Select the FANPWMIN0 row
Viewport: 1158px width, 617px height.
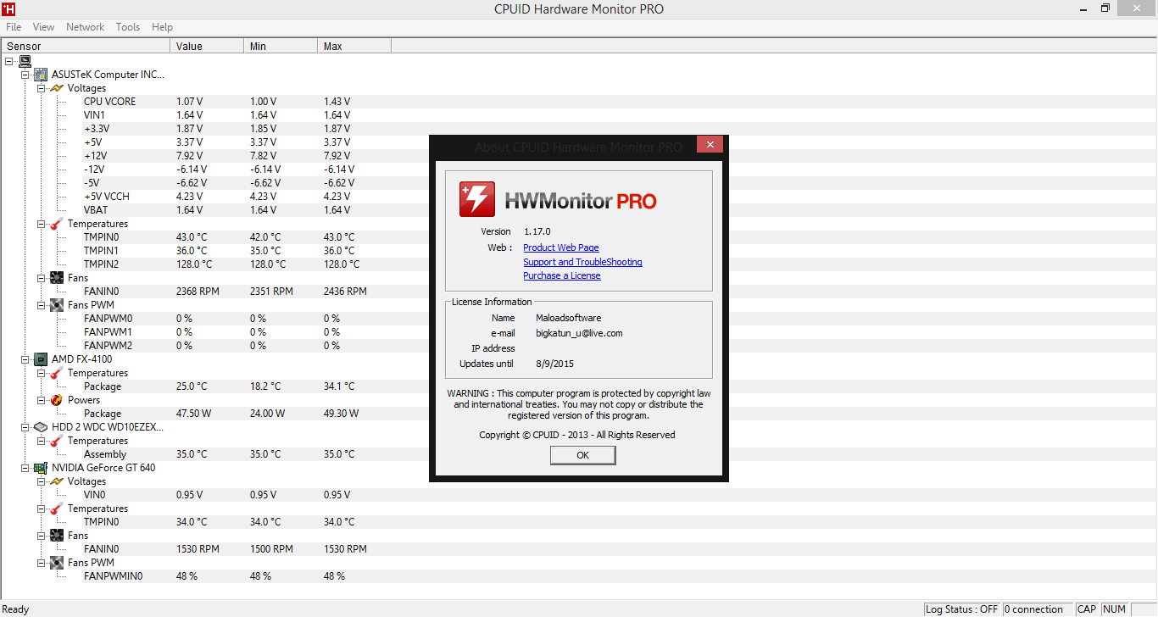(579, 576)
